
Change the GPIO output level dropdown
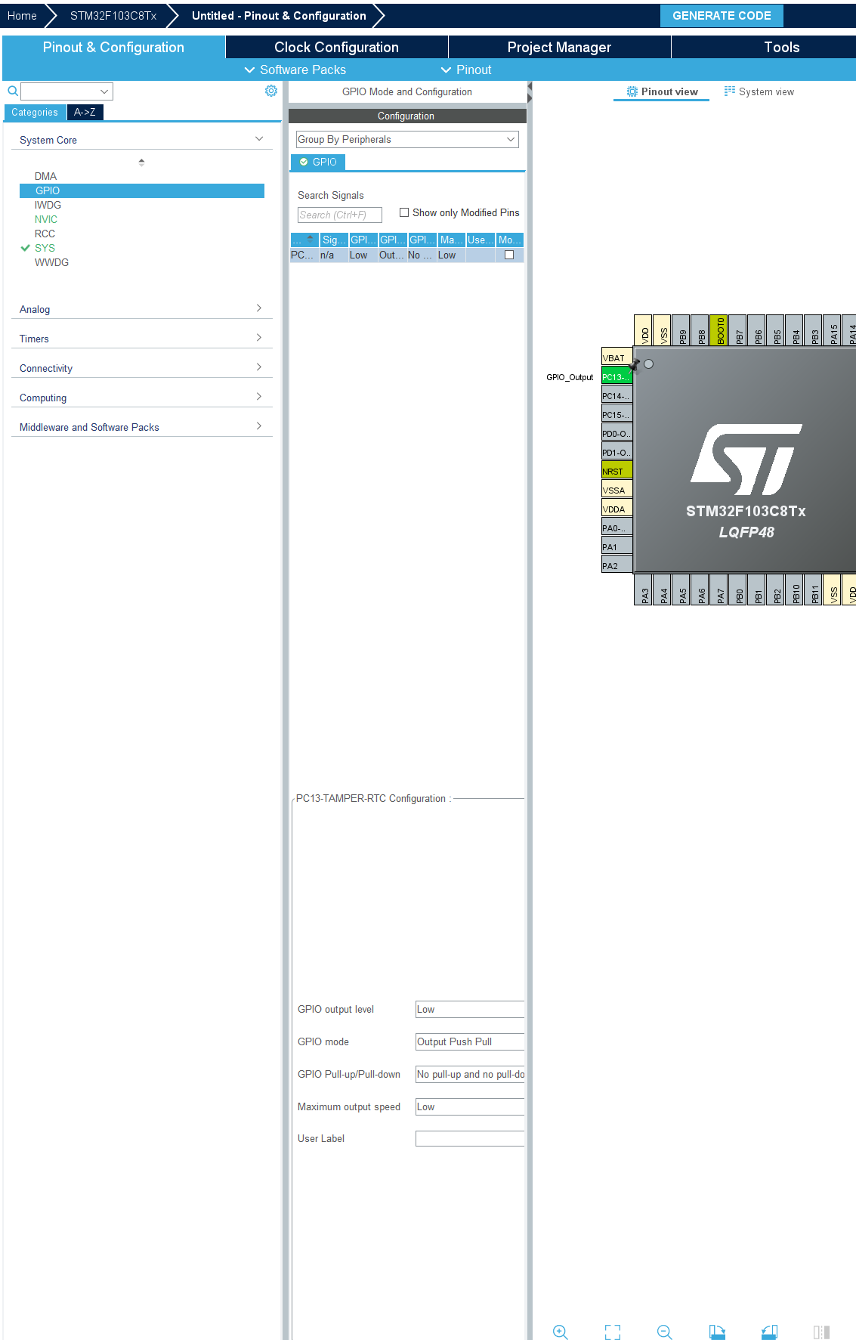pos(470,1009)
